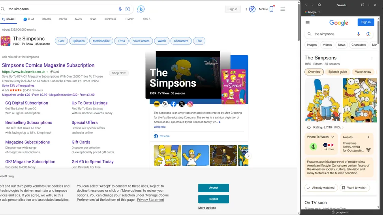
Task: Switch to Bing Videos tab
Action: tap(63, 19)
